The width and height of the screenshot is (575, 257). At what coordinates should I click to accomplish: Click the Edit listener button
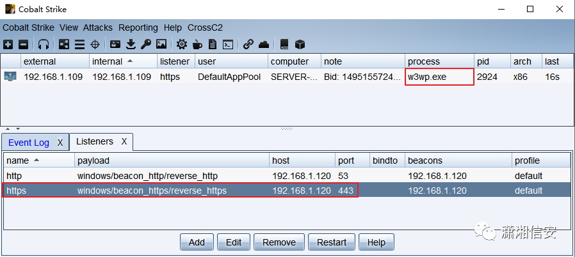(x=234, y=242)
